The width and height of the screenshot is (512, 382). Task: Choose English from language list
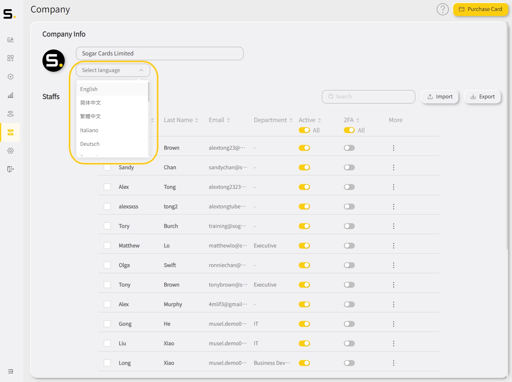click(112, 89)
